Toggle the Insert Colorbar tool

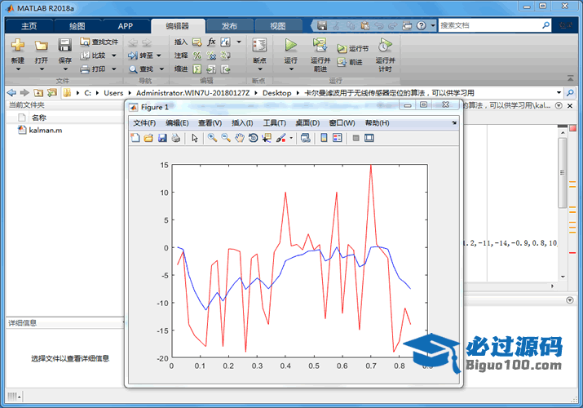(x=324, y=139)
